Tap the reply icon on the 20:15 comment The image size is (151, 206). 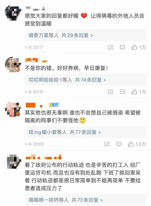coord(122,92)
